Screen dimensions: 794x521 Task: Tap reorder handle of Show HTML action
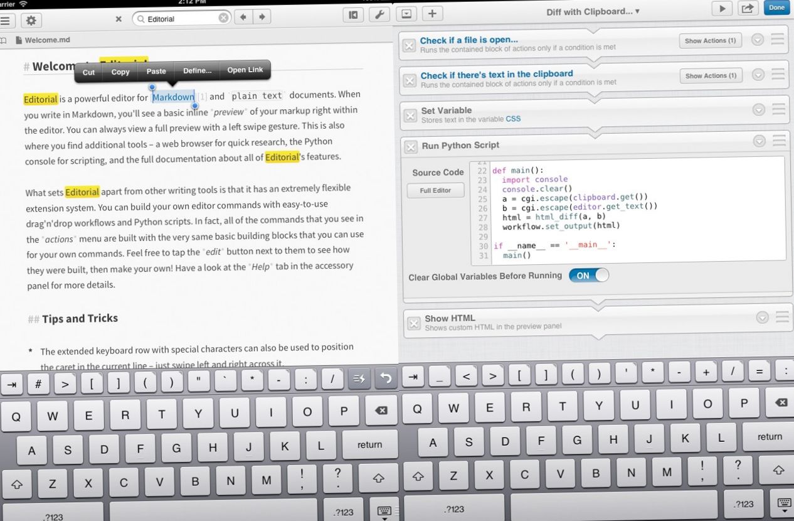[781, 317]
